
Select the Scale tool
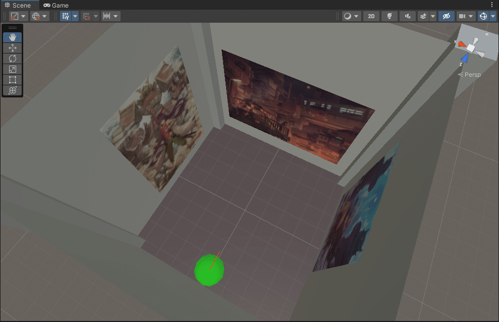(13, 69)
